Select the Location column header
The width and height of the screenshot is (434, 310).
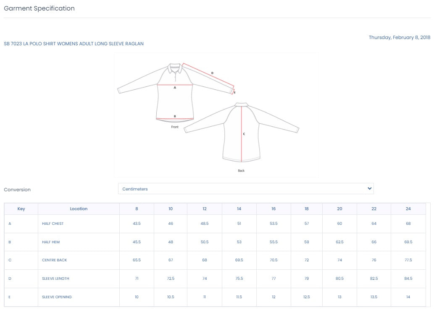click(x=79, y=209)
